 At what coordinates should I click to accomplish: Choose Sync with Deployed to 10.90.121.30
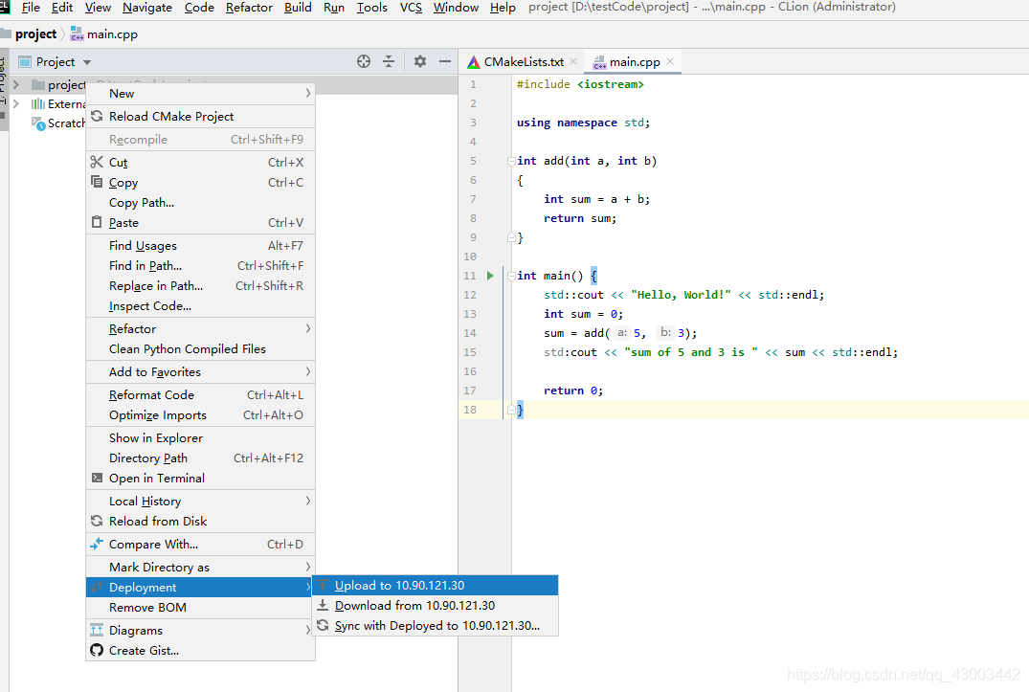coord(436,626)
